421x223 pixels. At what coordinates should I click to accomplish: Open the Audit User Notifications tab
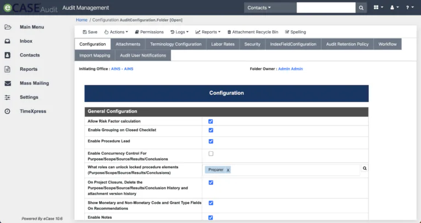[143, 55]
